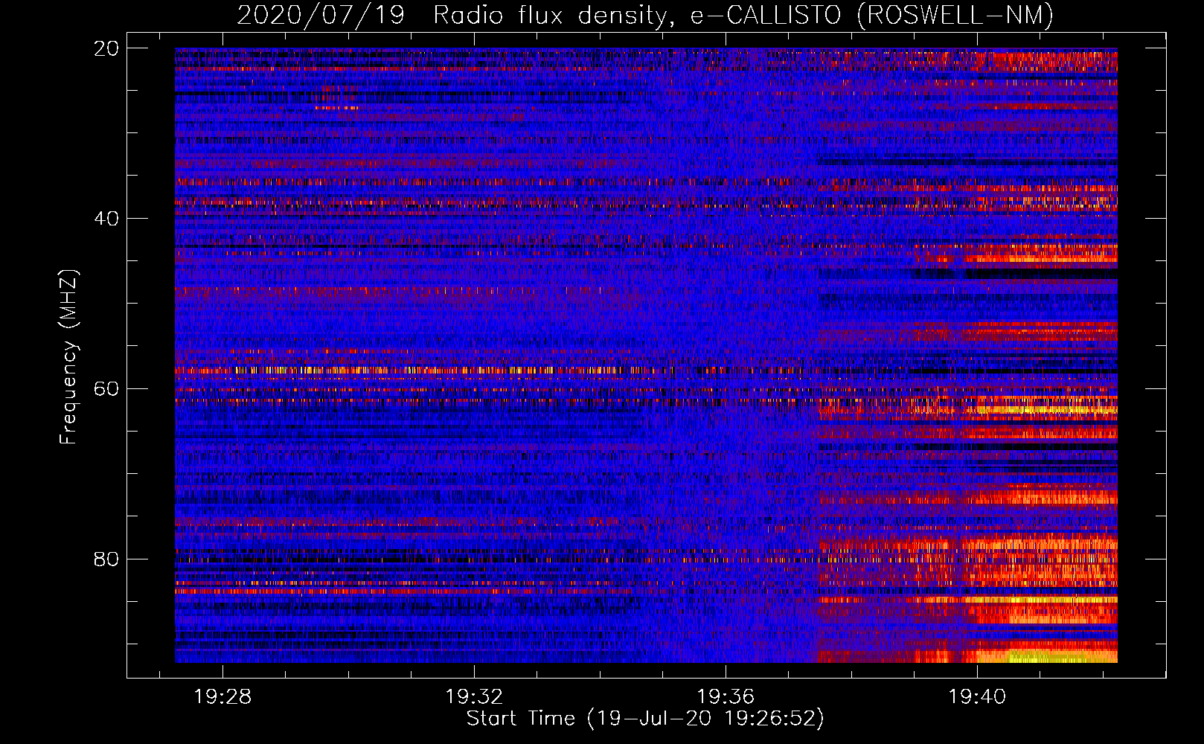Screen dimensions: 1204x744
Task: Click the 60 frequency tick label
Action: coord(106,389)
